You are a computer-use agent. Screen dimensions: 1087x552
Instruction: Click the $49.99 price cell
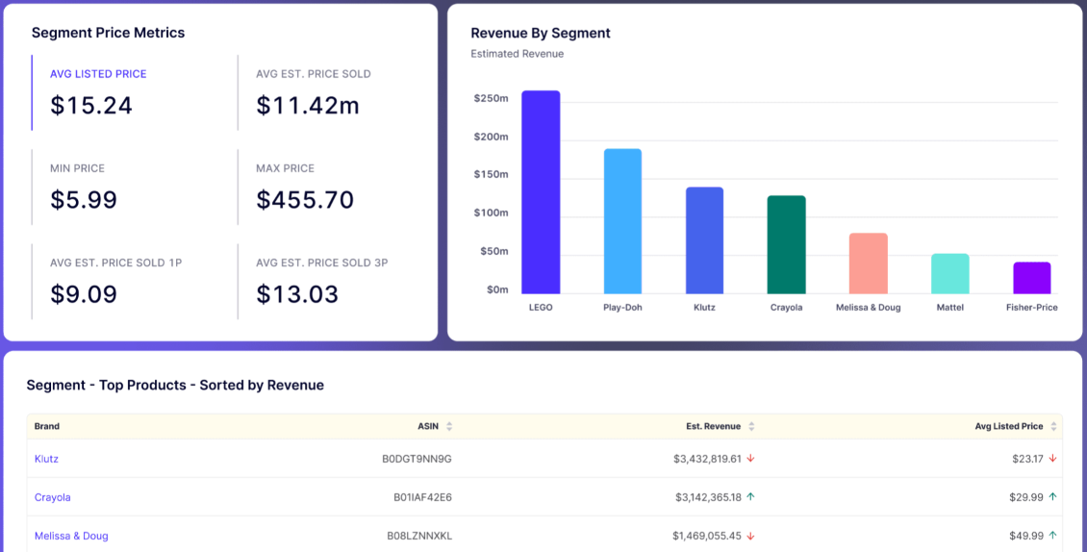pyautogui.click(x=1026, y=536)
